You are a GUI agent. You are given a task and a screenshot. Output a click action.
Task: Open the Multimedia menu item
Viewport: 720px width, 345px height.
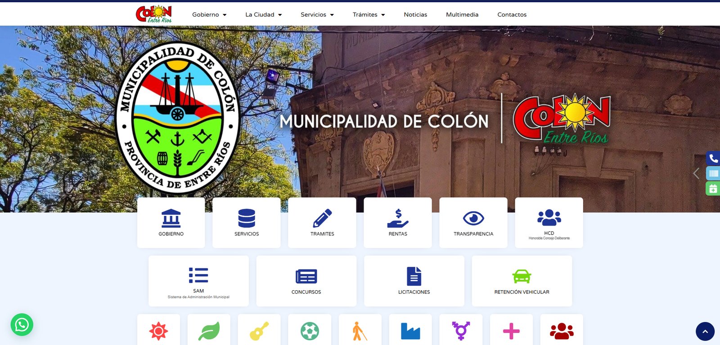(462, 14)
